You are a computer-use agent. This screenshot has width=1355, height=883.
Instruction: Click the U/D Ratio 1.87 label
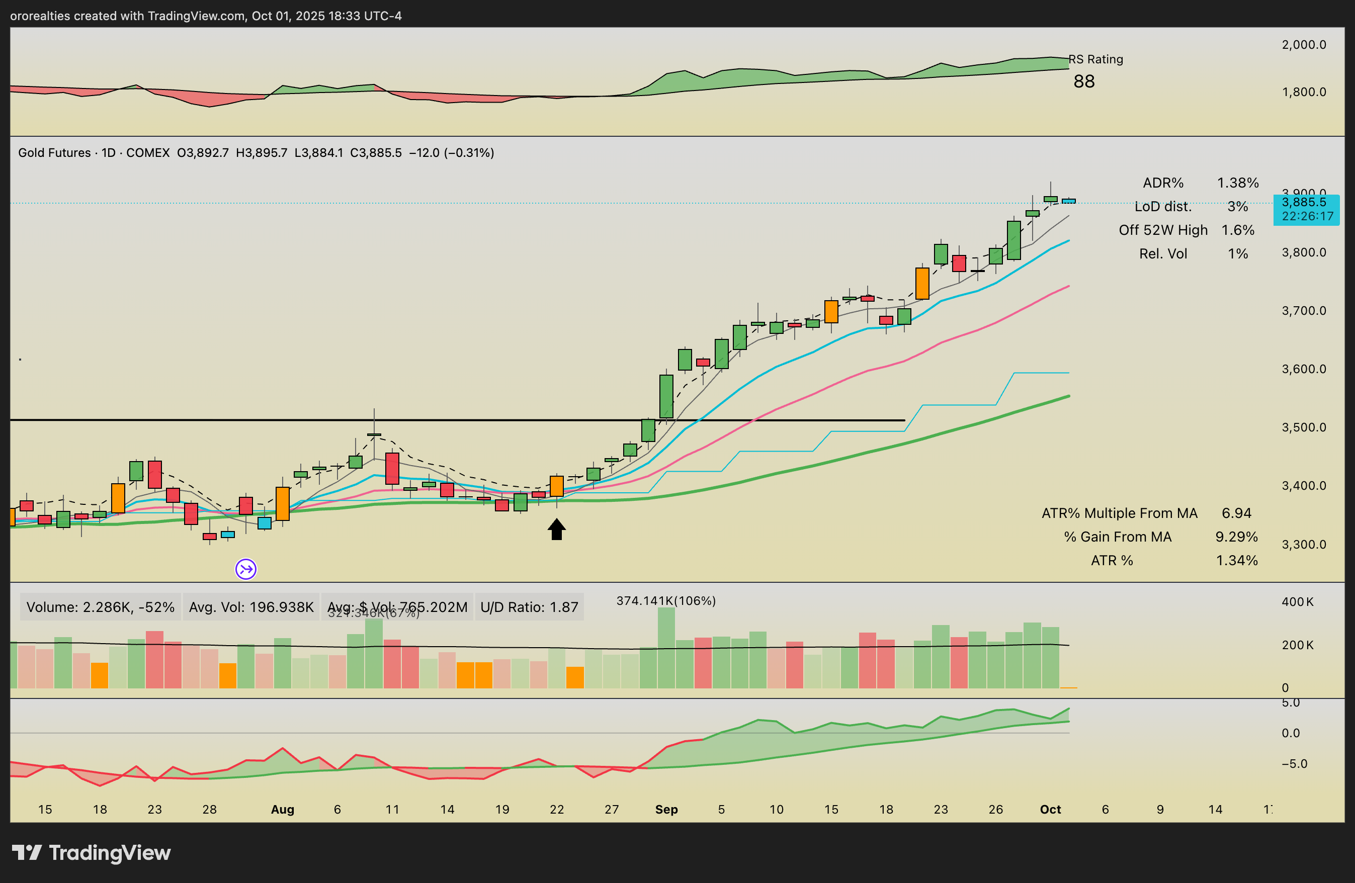tap(529, 607)
